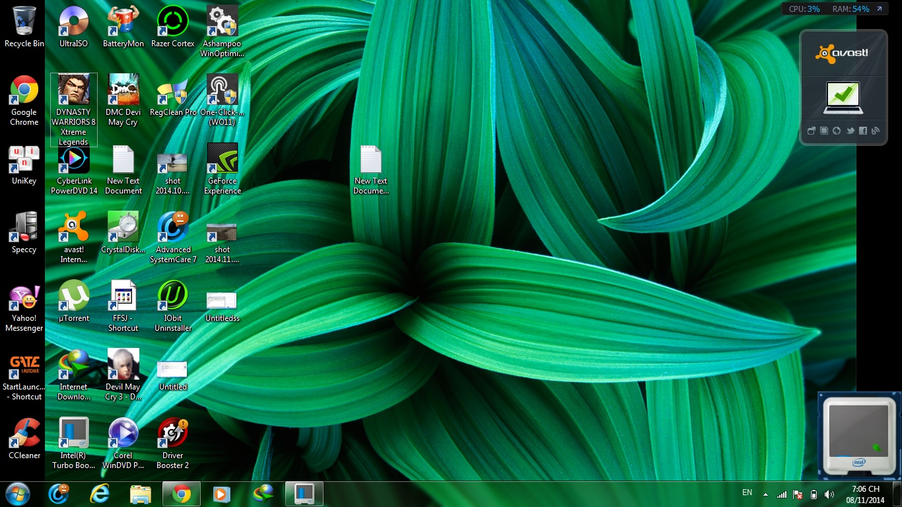Toggle the speaker volume tray icon
Image resolution: width=902 pixels, height=507 pixels.
[x=829, y=494]
